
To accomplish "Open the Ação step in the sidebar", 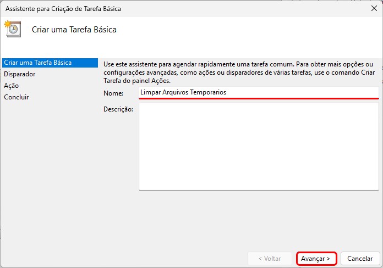I will (x=12, y=86).
